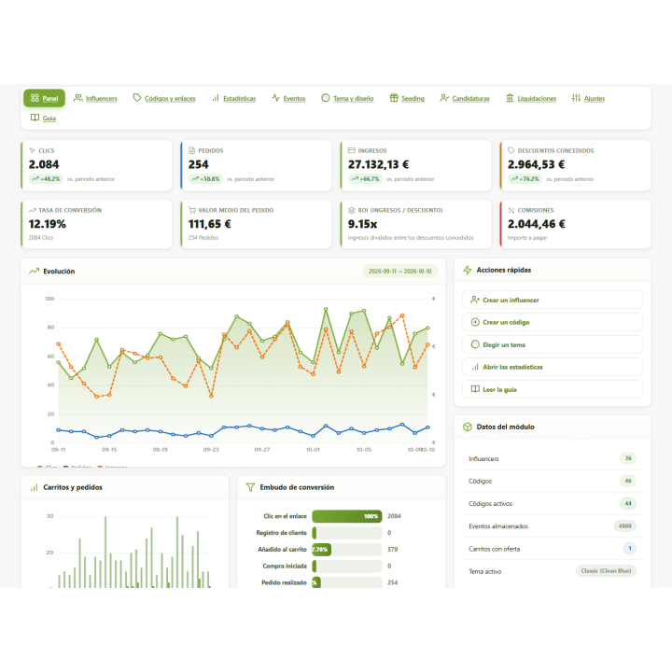Click the Guía book icon
This screenshot has width=672, height=672.
click(x=35, y=118)
